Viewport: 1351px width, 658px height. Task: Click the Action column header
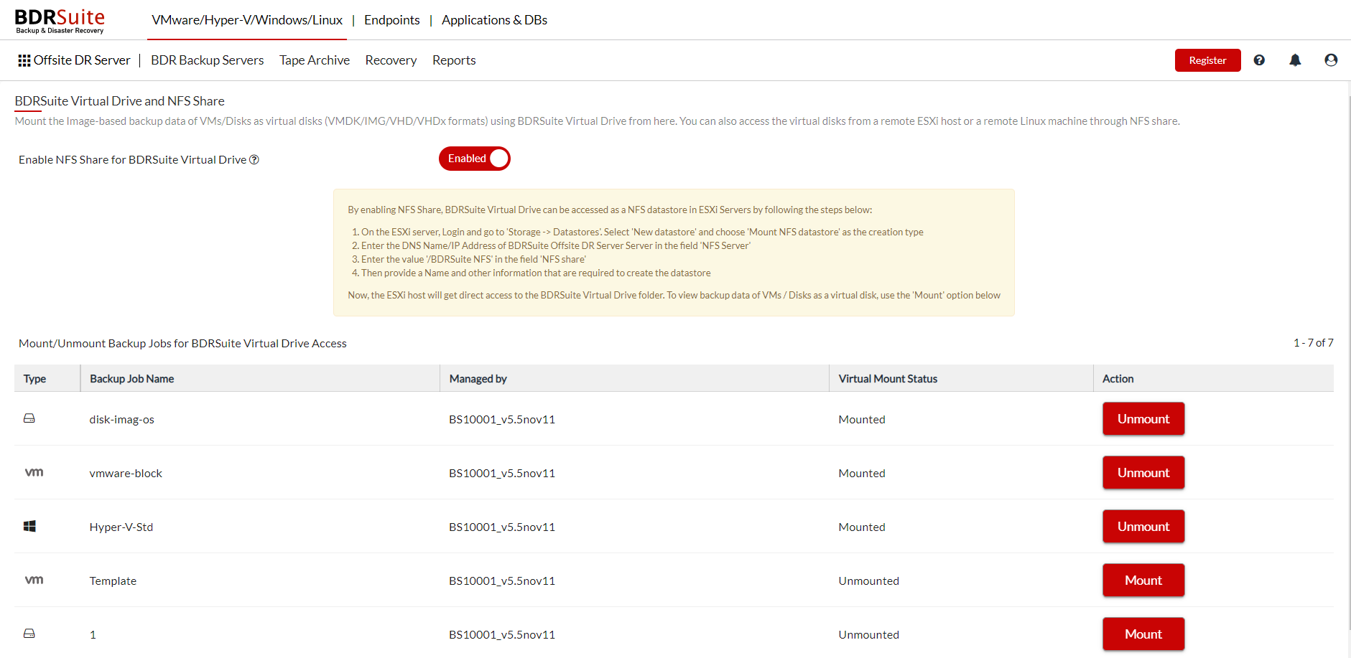[x=1214, y=378]
